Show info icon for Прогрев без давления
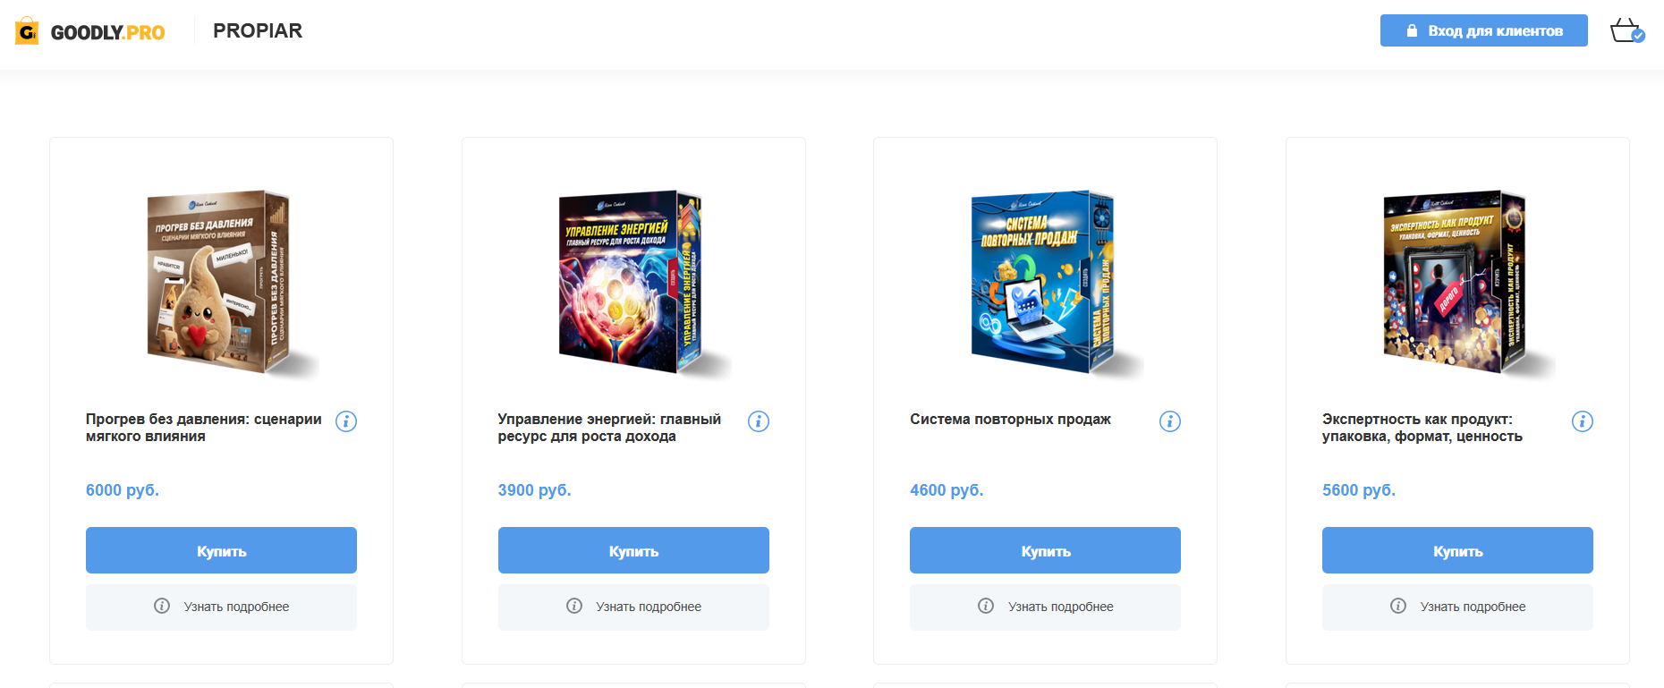The width and height of the screenshot is (1664, 688). pyautogui.click(x=346, y=421)
